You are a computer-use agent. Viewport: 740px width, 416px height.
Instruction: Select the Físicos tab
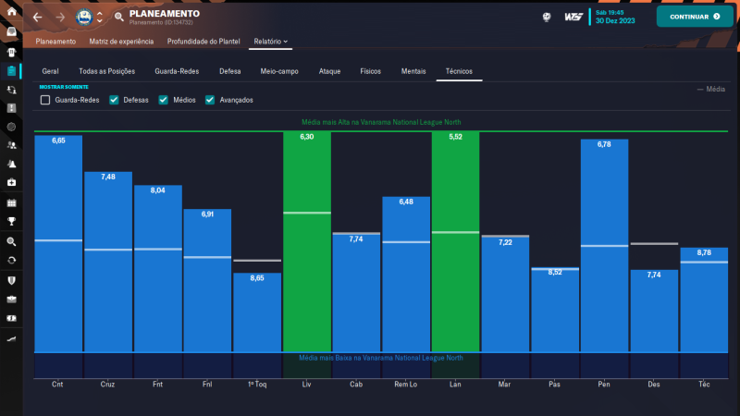pos(370,71)
